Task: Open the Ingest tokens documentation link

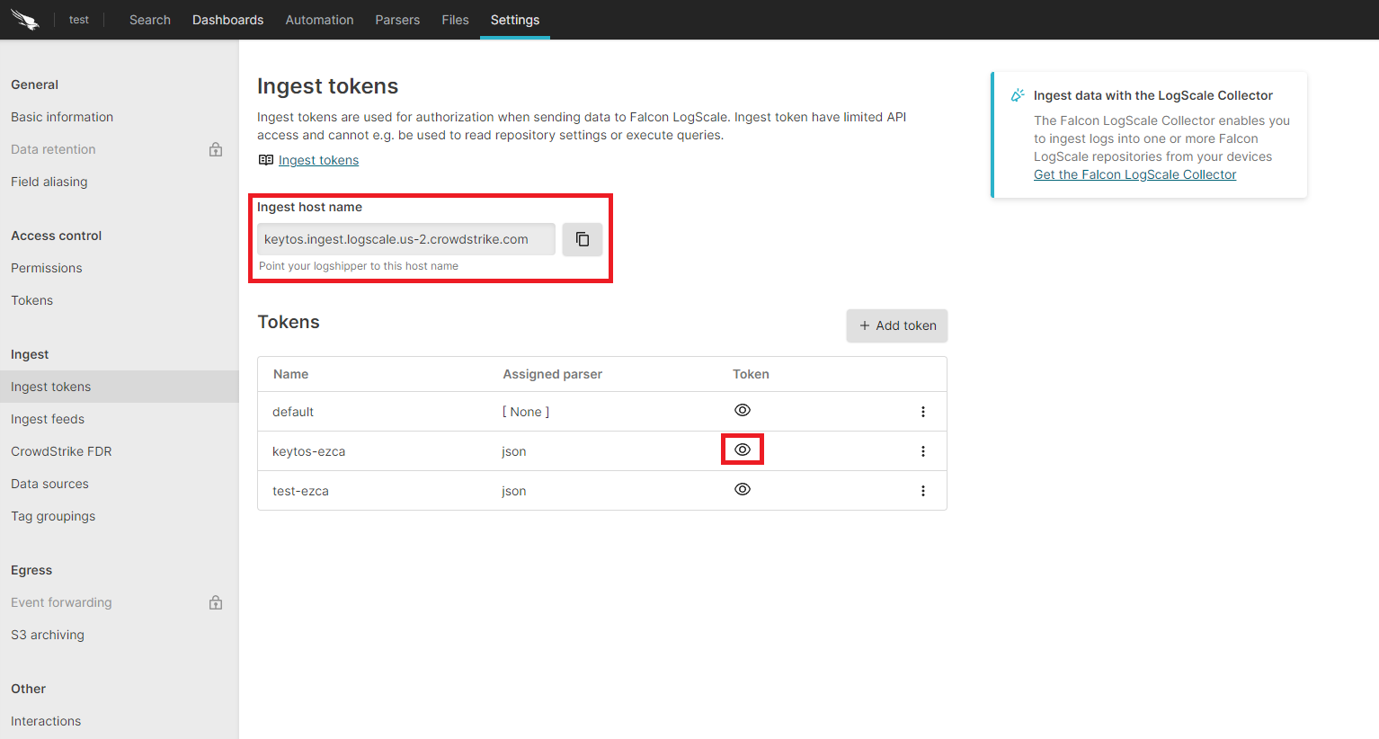Action: [318, 160]
